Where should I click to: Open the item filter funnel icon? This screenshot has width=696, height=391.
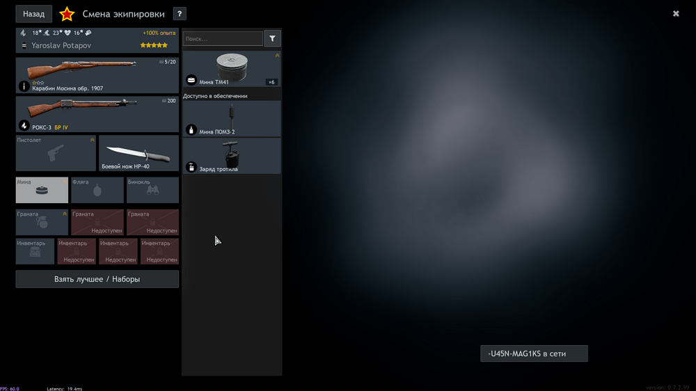pos(272,39)
